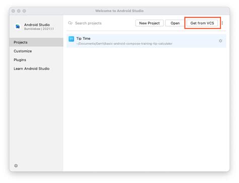Click the Get from VCS button

pos(202,23)
